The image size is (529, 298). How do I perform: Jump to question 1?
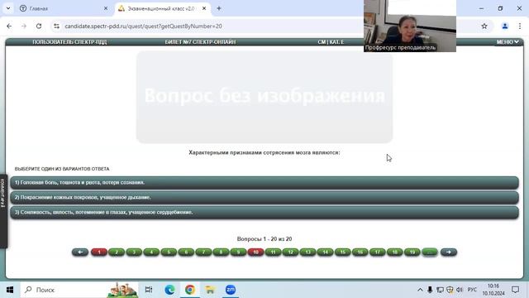pos(99,252)
